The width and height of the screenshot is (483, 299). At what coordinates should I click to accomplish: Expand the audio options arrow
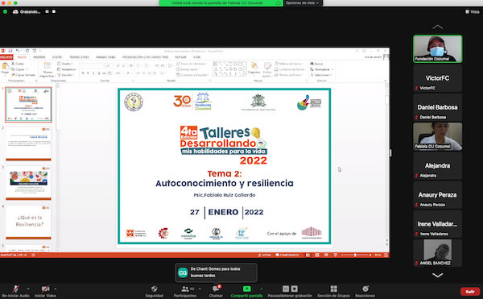click(28, 289)
